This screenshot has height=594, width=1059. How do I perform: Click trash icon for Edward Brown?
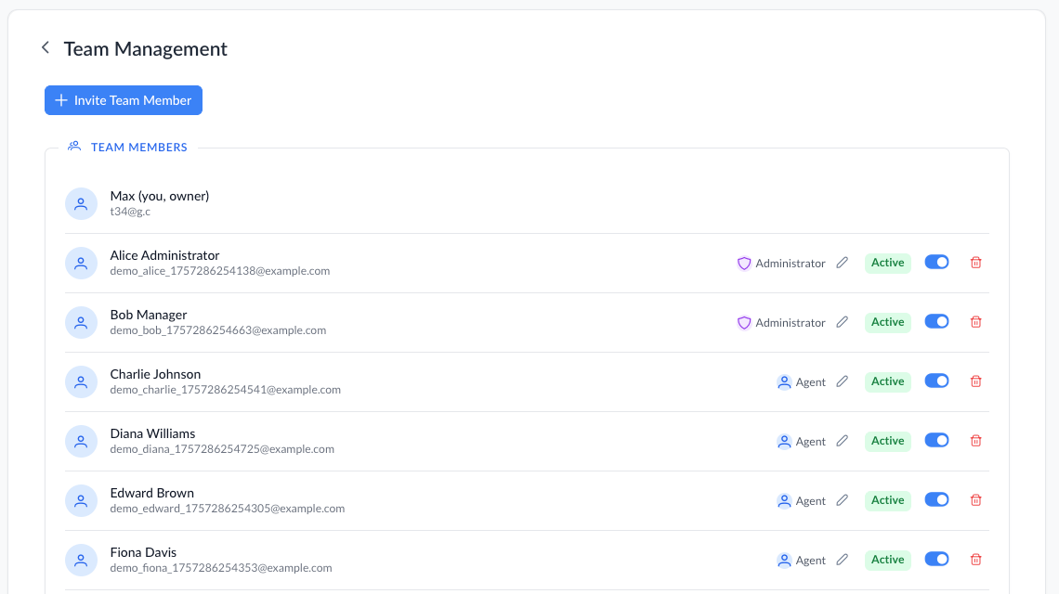[975, 500]
